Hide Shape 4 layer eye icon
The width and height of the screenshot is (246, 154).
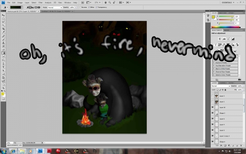(x=212, y=142)
